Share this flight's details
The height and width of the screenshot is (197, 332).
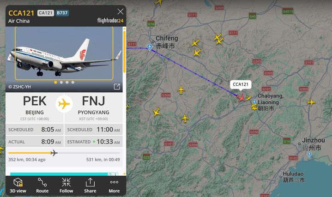tap(90, 185)
